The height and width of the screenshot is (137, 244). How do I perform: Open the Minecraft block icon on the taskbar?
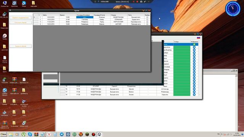pos(87,134)
